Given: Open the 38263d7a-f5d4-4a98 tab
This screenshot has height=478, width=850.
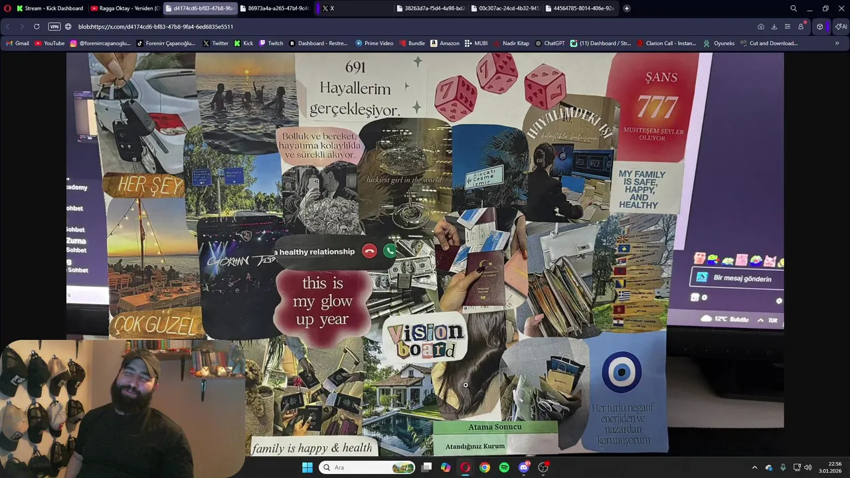Looking at the screenshot, I should [x=430, y=9].
